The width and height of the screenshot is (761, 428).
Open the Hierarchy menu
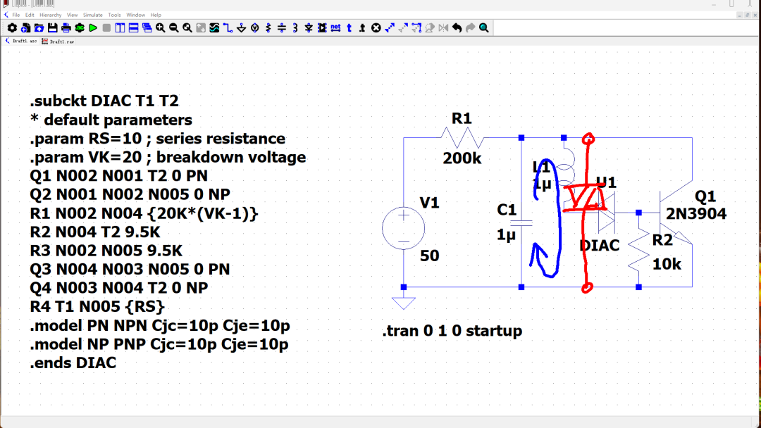(x=51, y=15)
